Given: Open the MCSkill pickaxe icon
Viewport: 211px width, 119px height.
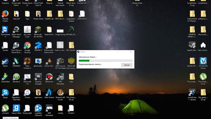Looking at the screenshot, I should [x=71, y=29].
